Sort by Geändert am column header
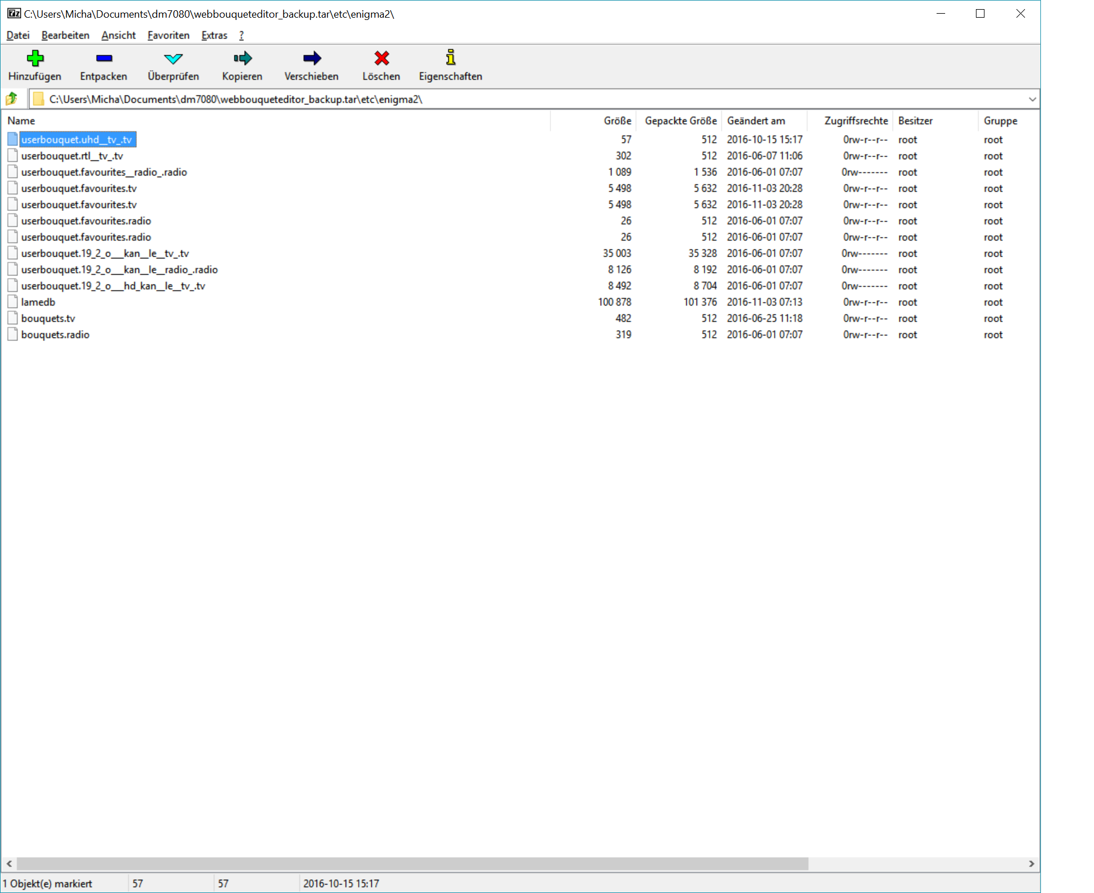Viewport: 1094px width, 893px height. tap(756, 121)
